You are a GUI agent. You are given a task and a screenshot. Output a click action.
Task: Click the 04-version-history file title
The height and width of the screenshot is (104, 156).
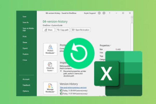[x=55, y=22]
